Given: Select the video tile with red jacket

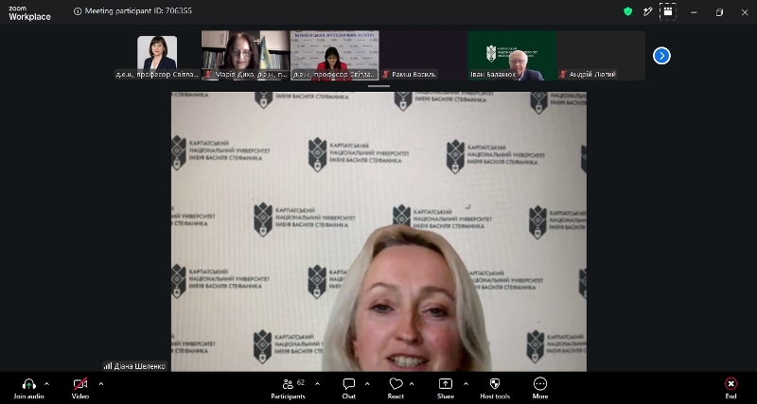Looking at the screenshot, I should coord(335,55).
